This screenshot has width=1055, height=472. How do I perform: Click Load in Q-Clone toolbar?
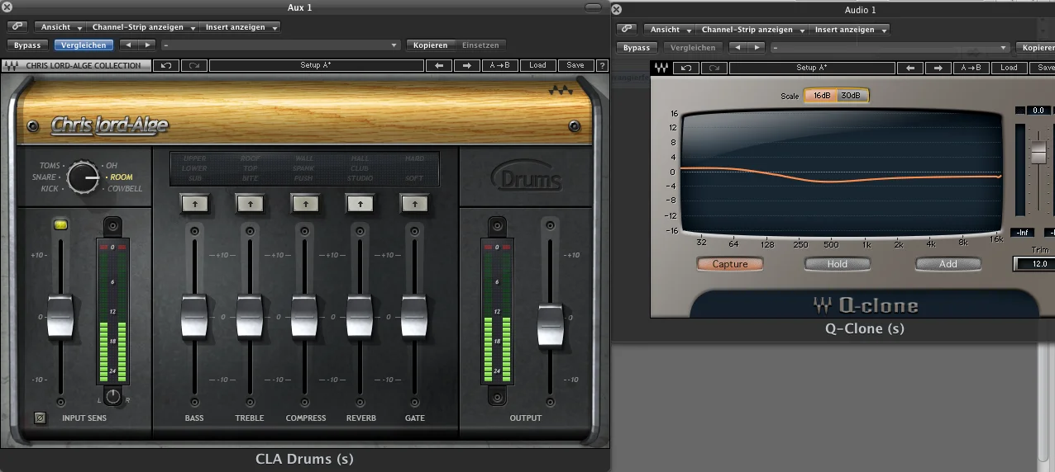(1010, 68)
